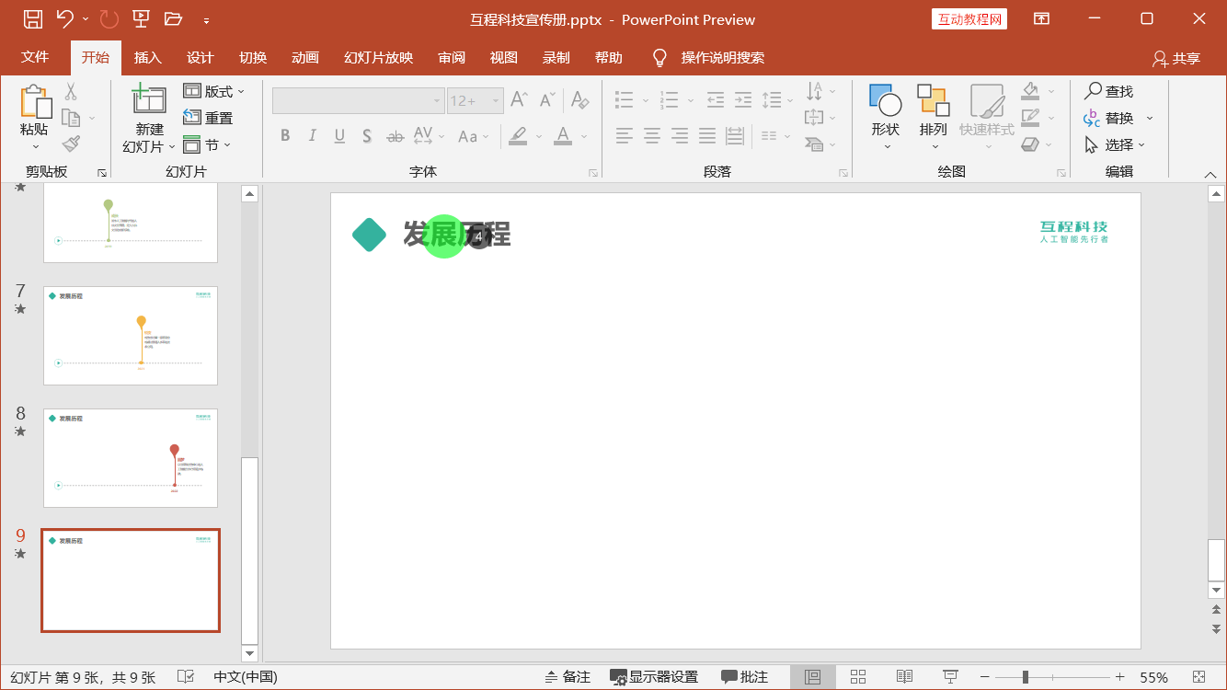Open file folder icon in quick access toolbar
Viewport: 1227px width, 690px height.
pyautogui.click(x=173, y=18)
